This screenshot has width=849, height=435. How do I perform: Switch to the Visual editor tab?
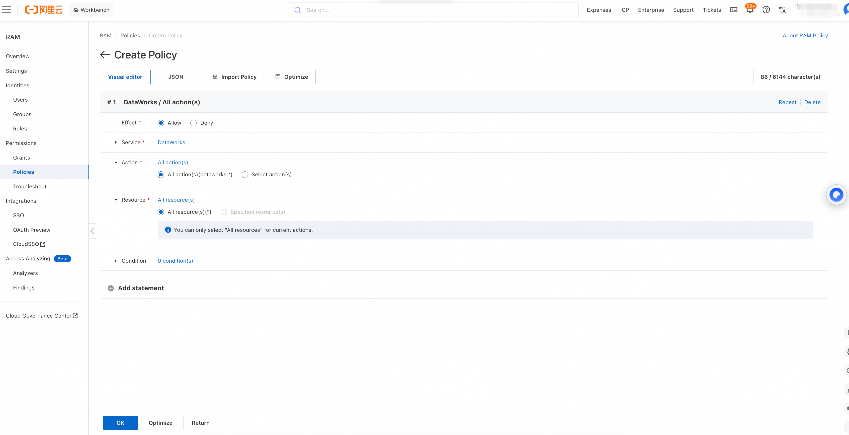tap(125, 77)
